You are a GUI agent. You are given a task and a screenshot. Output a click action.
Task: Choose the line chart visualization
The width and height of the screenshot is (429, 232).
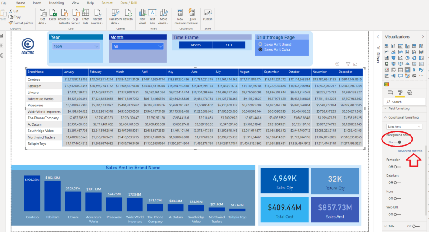pyautogui.click(x=387, y=52)
